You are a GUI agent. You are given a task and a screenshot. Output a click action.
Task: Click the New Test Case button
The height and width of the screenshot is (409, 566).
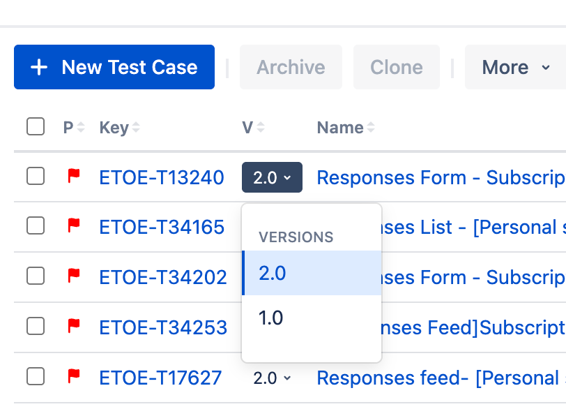pyautogui.click(x=114, y=67)
